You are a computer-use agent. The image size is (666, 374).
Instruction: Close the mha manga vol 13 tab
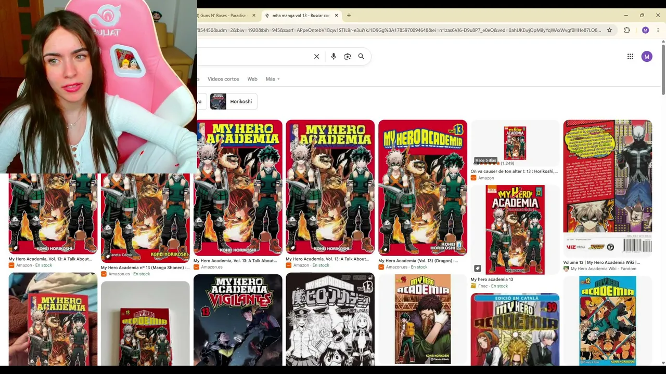coord(336,16)
